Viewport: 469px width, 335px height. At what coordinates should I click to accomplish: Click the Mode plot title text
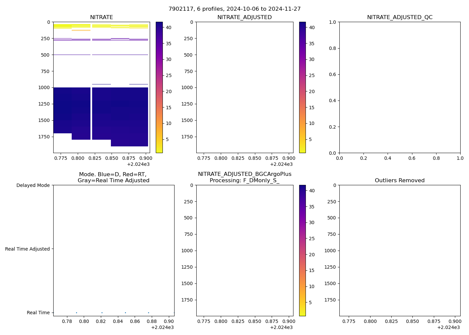[113, 177]
